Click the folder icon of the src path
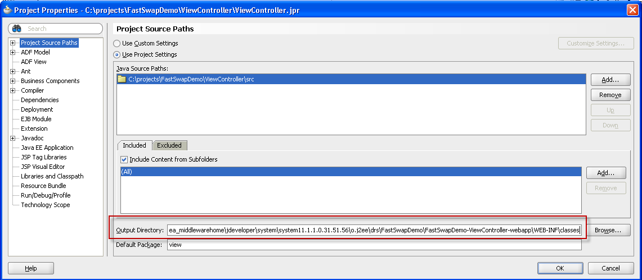This screenshot has height=280, width=642. click(x=122, y=79)
